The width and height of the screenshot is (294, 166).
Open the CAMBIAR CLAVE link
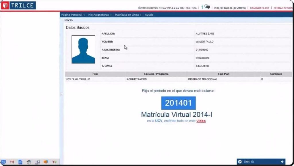259,8
